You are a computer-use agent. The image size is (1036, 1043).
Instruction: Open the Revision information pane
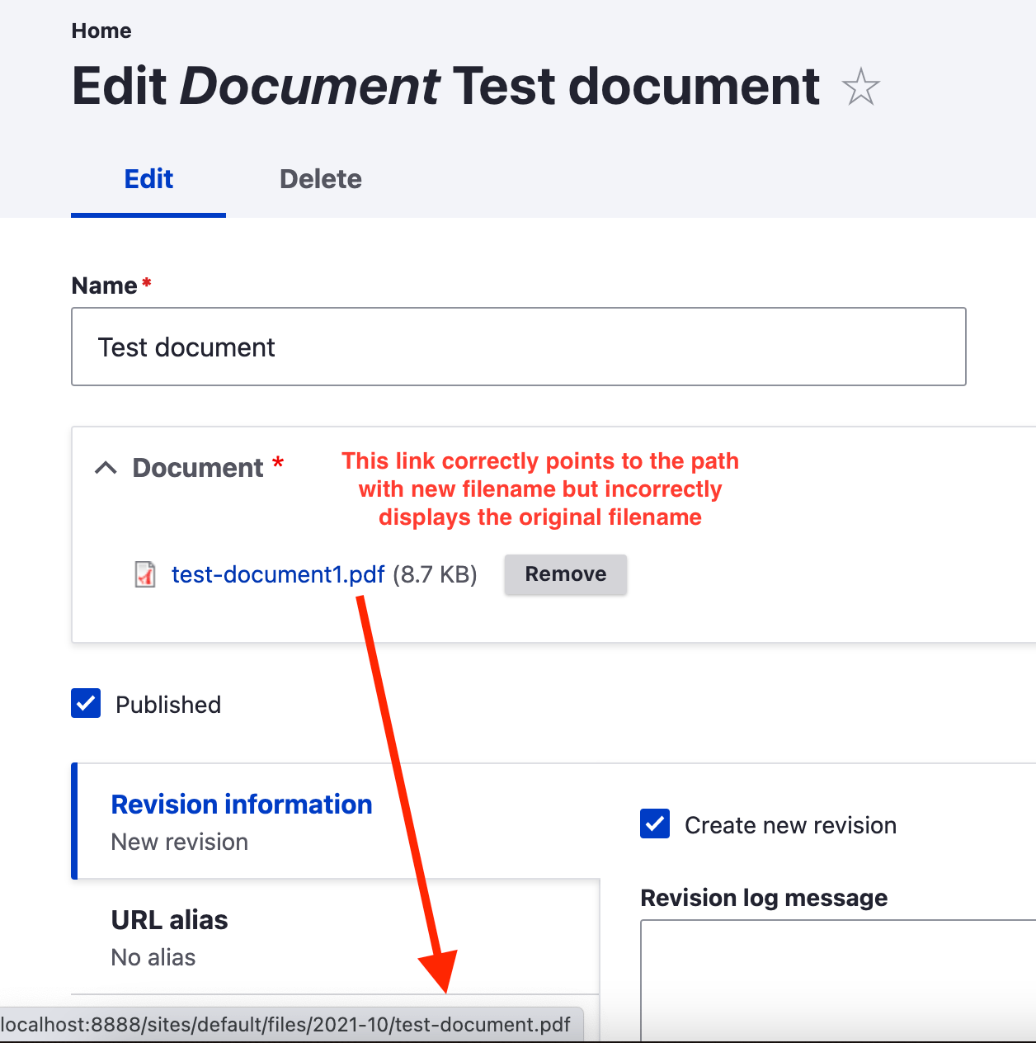click(x=242, y=804)
